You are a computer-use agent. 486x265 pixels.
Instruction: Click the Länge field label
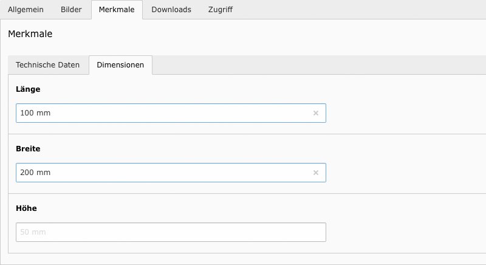(x=28, y=89)
